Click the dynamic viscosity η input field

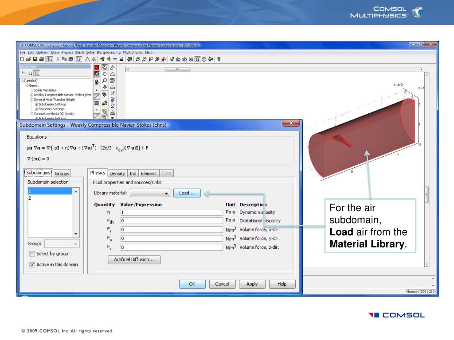[x=172, y=212]
